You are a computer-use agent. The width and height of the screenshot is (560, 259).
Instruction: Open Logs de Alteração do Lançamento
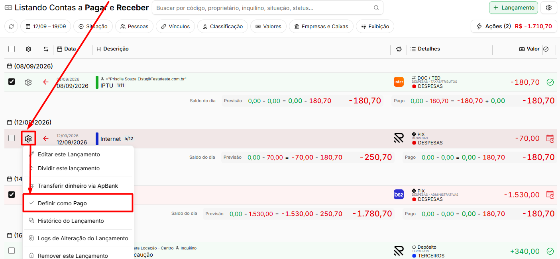click(78, 238)
